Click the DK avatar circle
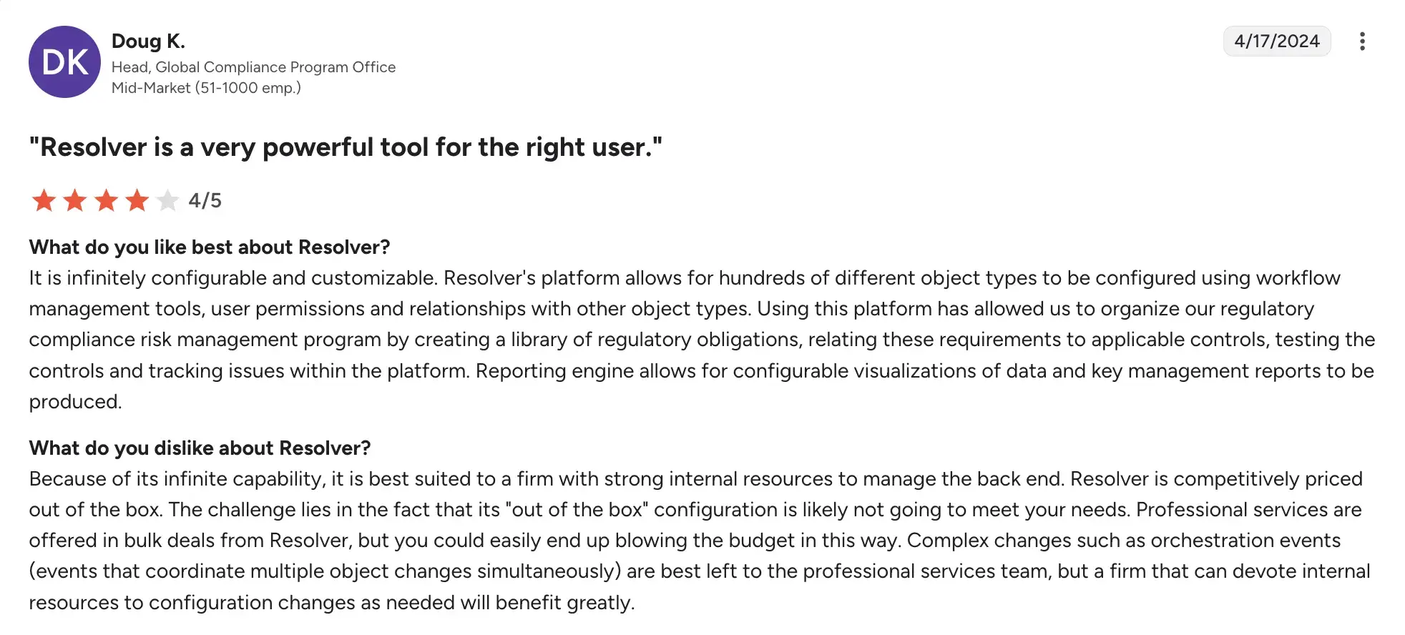1405x635 pixels. (x=64, y=61)
